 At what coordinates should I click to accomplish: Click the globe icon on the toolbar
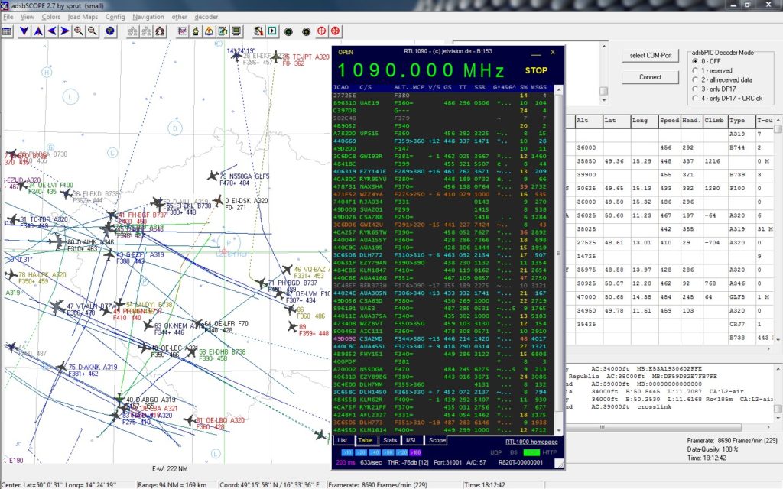coord(111,31)
